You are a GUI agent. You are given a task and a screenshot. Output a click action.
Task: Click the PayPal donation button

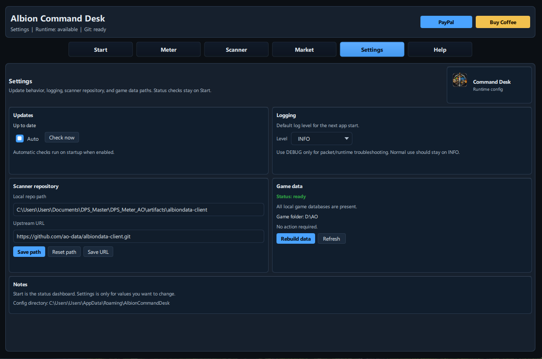[x=446, y=21]
